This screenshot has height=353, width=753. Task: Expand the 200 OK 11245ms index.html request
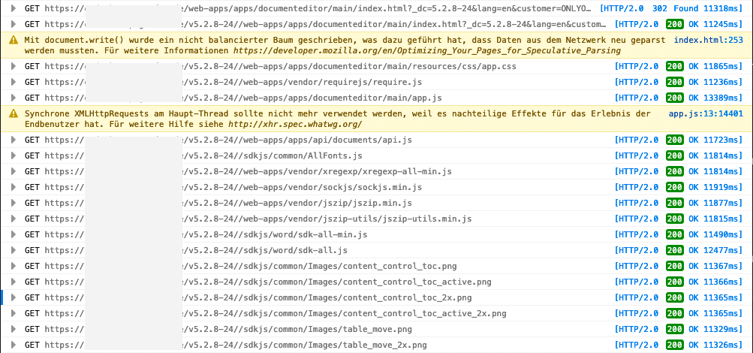14,24
